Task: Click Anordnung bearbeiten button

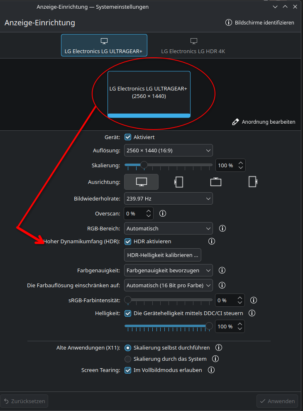Action: 264,122
